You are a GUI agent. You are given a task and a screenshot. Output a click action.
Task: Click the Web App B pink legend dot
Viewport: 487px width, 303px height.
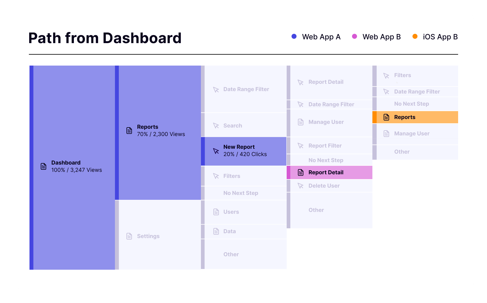(x=354, y=36)
